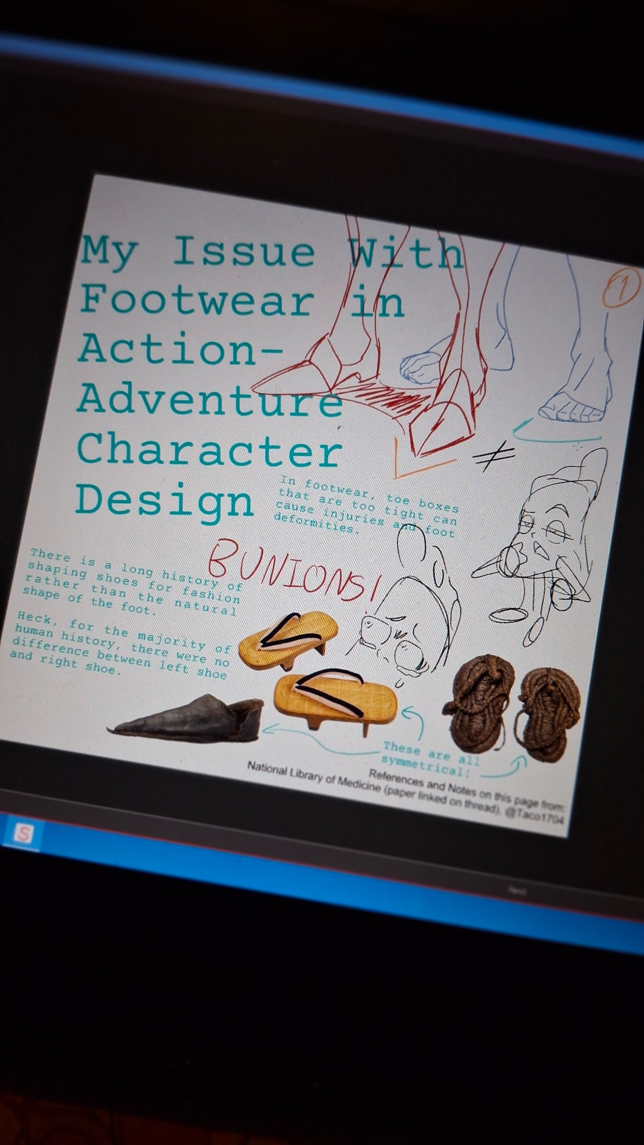Select the 'toe boxes that are too tight' paragraph
Viewport: 644px width, 1145px height.
368,506
